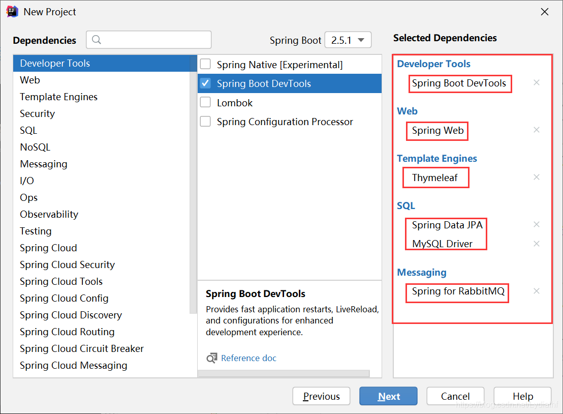This screenshot has height=414, width=563.
Task: Select Thymeleaf in selected dependencies
Action: click(434, 178)
